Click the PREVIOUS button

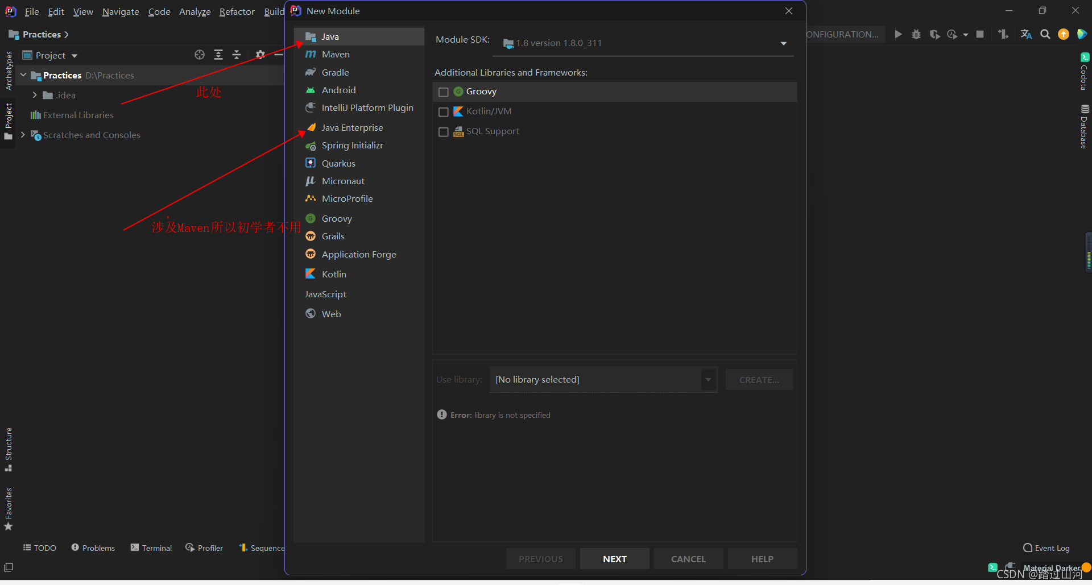pyautogui.click(x=541, y=559)
